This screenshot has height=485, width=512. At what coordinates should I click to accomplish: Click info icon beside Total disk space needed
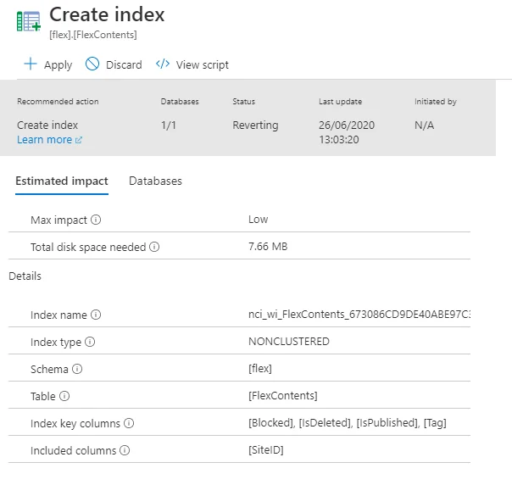point(155,248)
